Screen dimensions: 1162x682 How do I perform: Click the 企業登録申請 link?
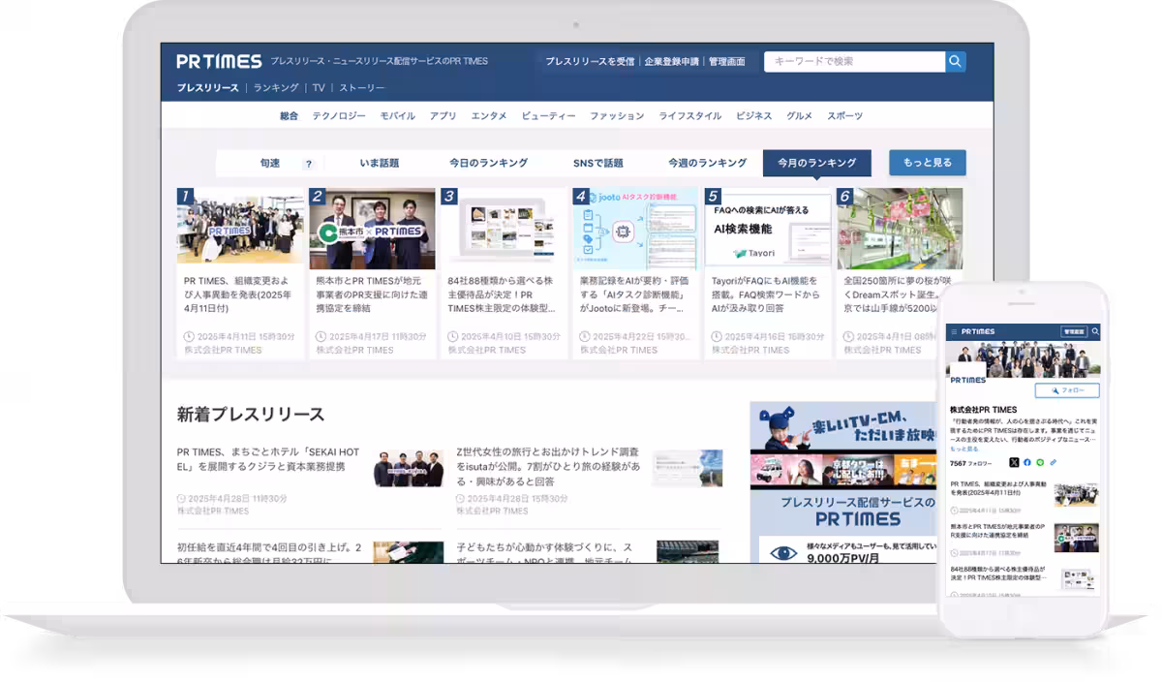pos(671,62)
